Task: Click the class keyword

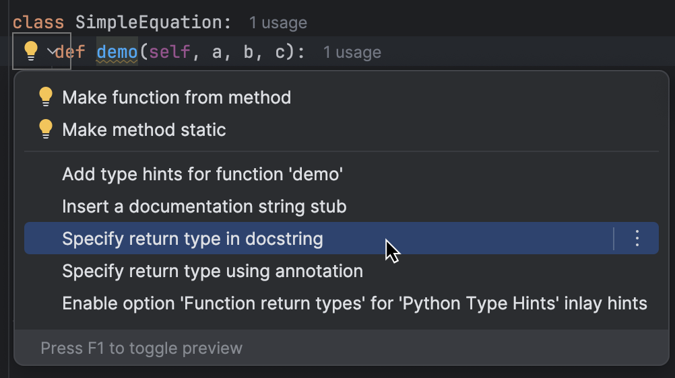Action: click(x=38, y=22)
